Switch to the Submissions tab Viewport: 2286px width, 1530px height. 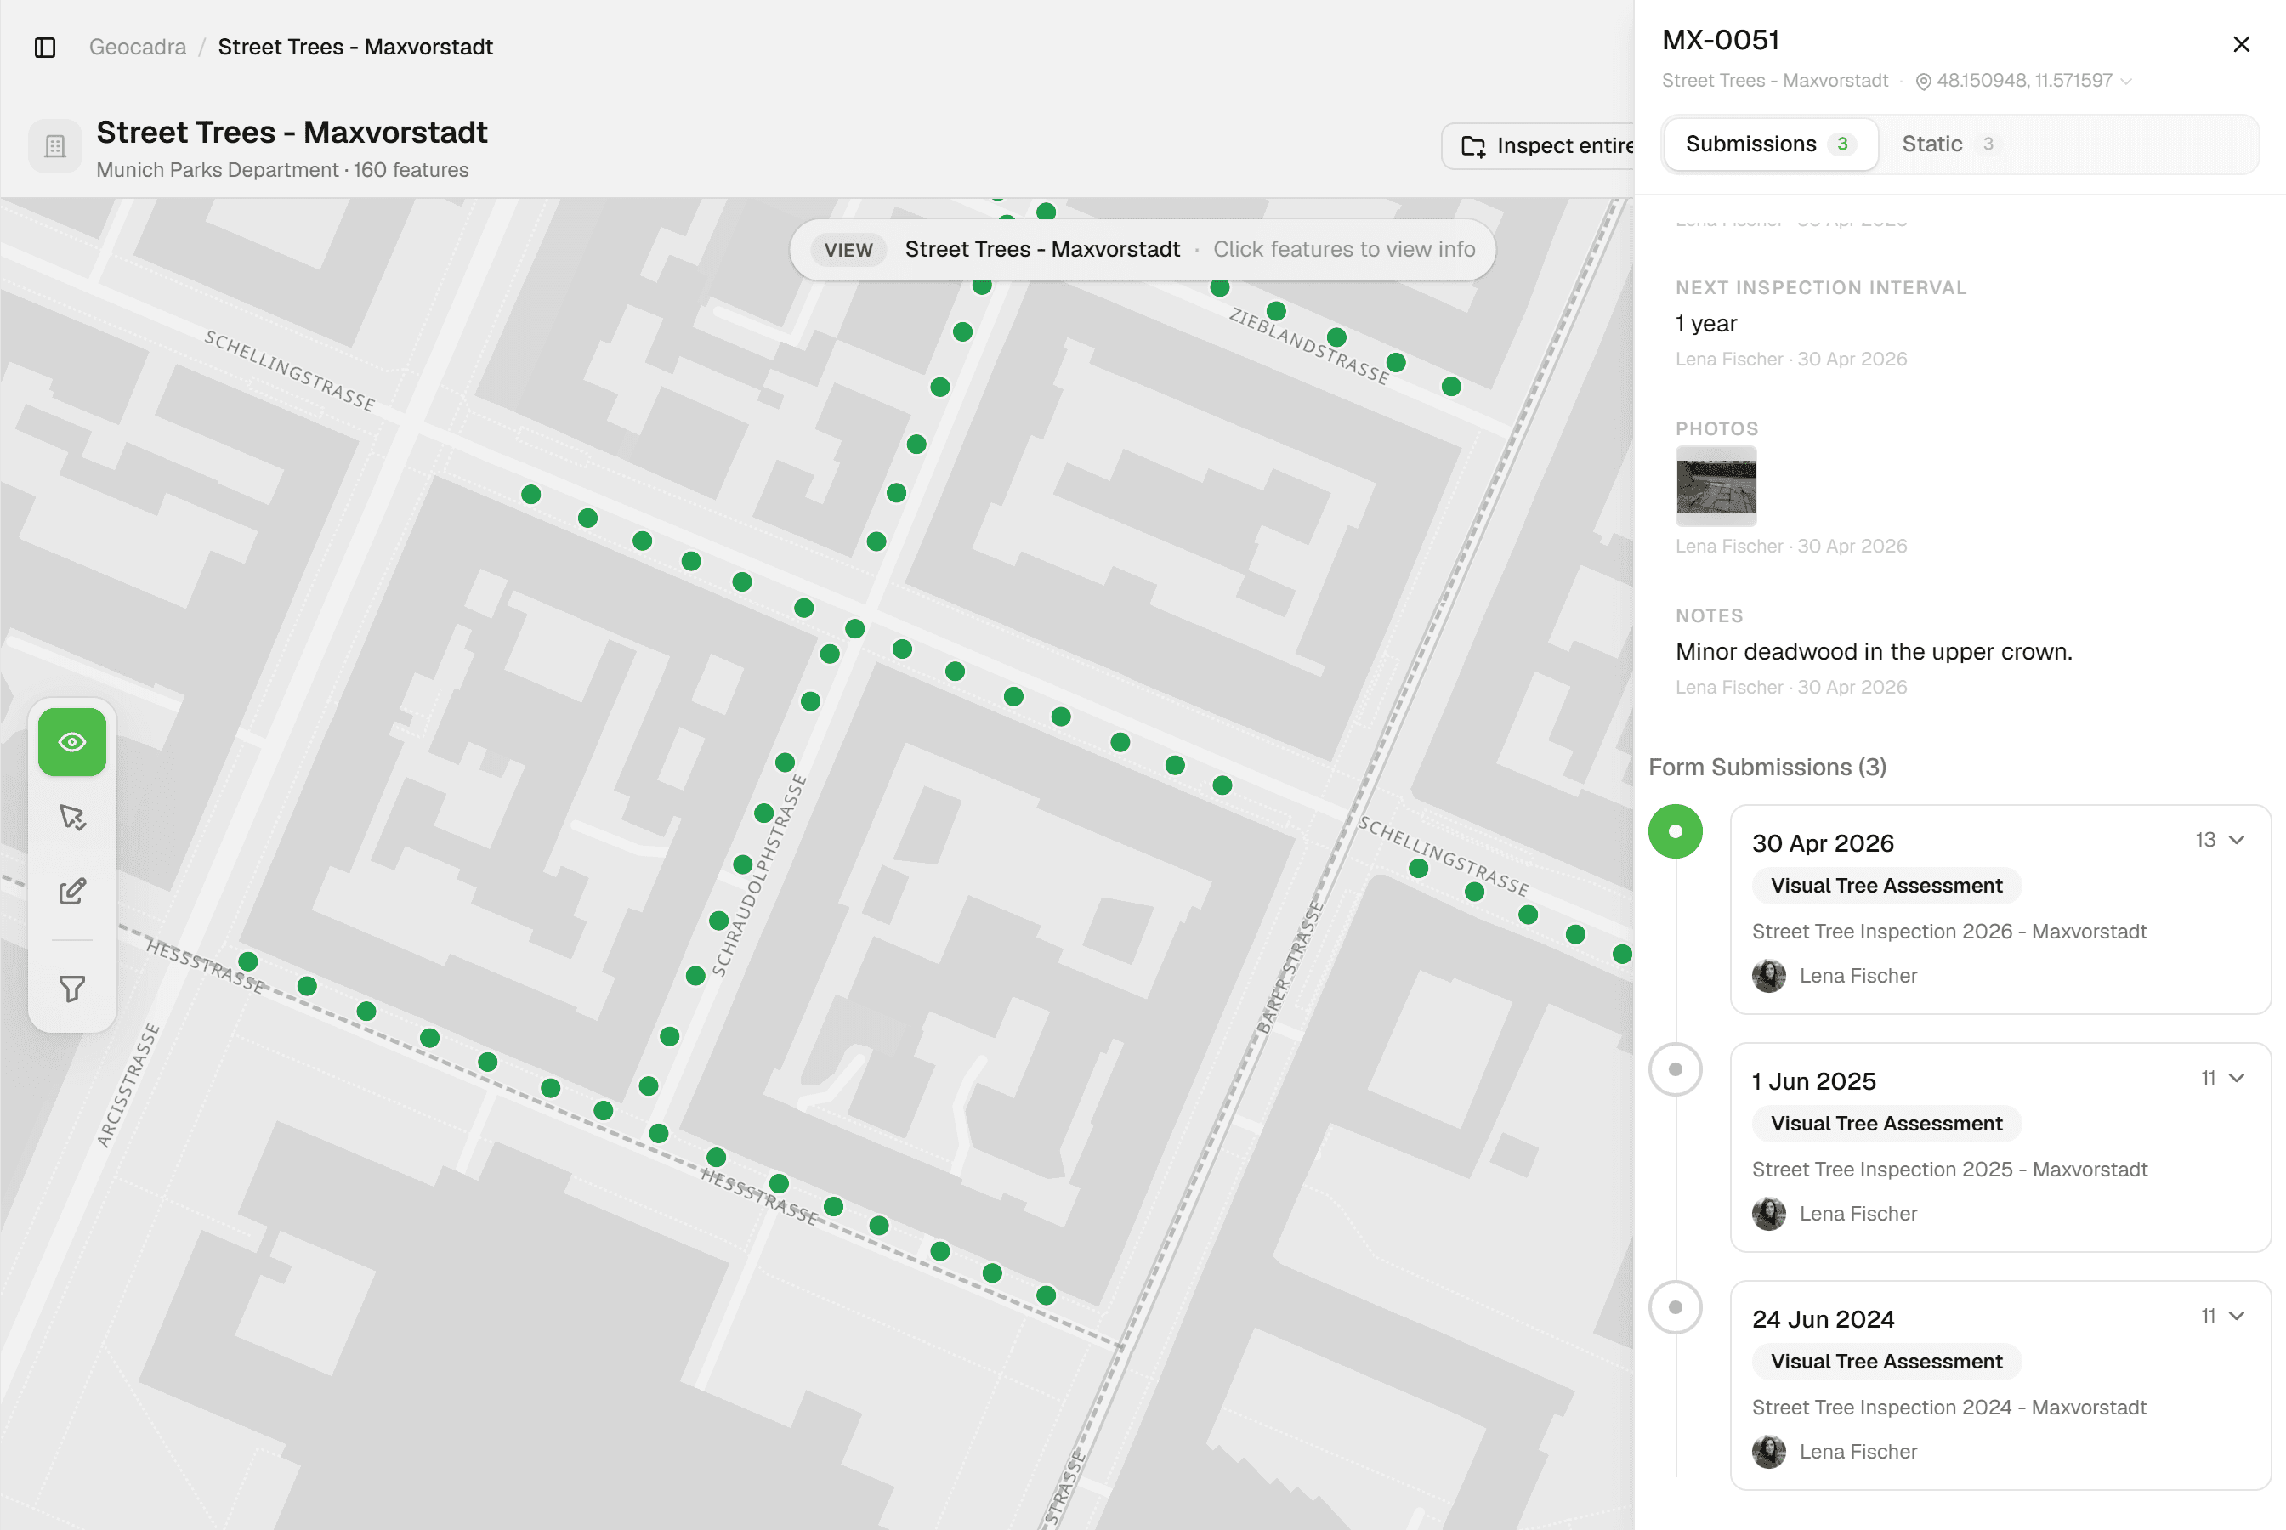pyautogui.click(x=1771, y=144)
